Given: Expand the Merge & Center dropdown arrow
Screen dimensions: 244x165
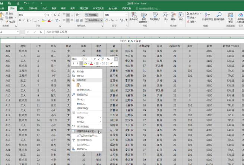Looking at the screenshot, I should (101, 20).
